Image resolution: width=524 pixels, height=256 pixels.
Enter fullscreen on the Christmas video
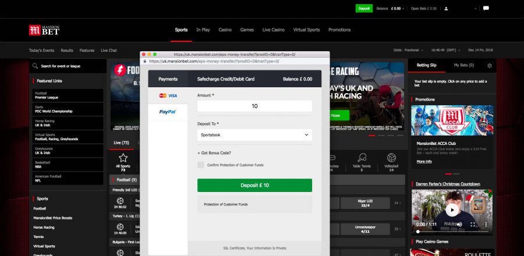473,225
